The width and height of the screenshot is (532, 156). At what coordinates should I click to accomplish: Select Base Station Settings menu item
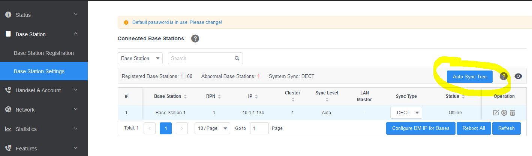coord(44,71)
